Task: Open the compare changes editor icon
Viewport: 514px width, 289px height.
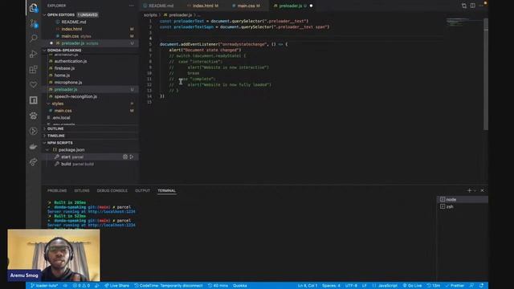Action: click(464, 6)
